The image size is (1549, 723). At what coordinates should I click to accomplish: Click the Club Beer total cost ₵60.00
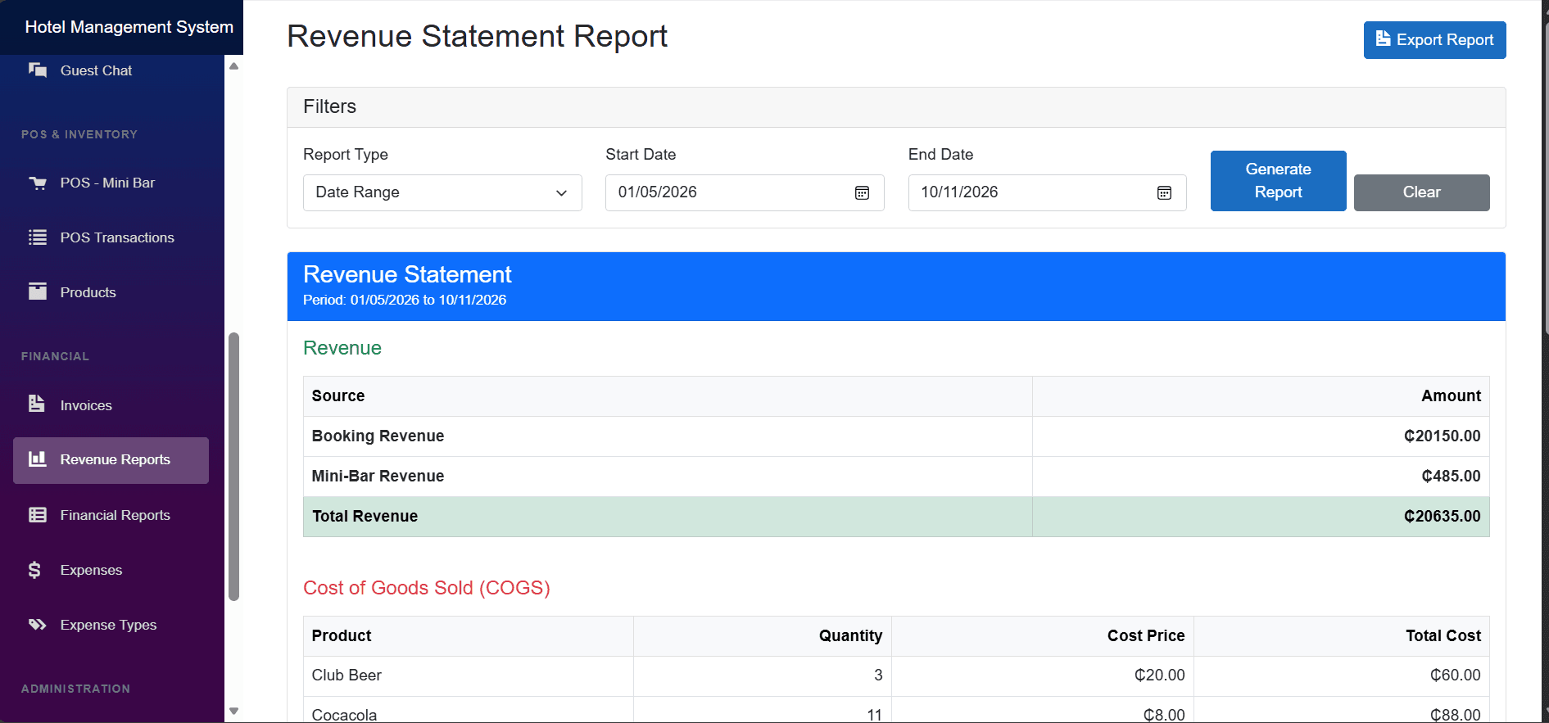pyautogui.click(x=1455, y=676)
